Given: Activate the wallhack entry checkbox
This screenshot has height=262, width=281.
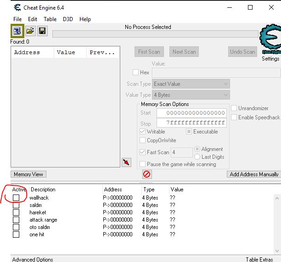Looking at the screenshot, I should pos(16,198).
